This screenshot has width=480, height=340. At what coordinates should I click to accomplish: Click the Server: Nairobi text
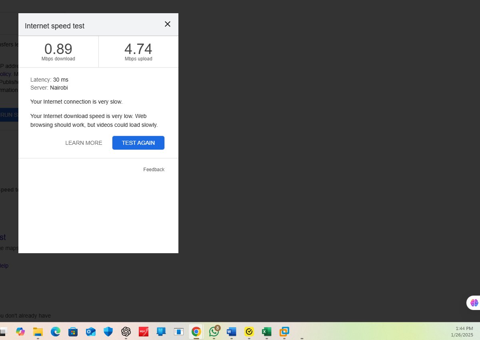49,88
